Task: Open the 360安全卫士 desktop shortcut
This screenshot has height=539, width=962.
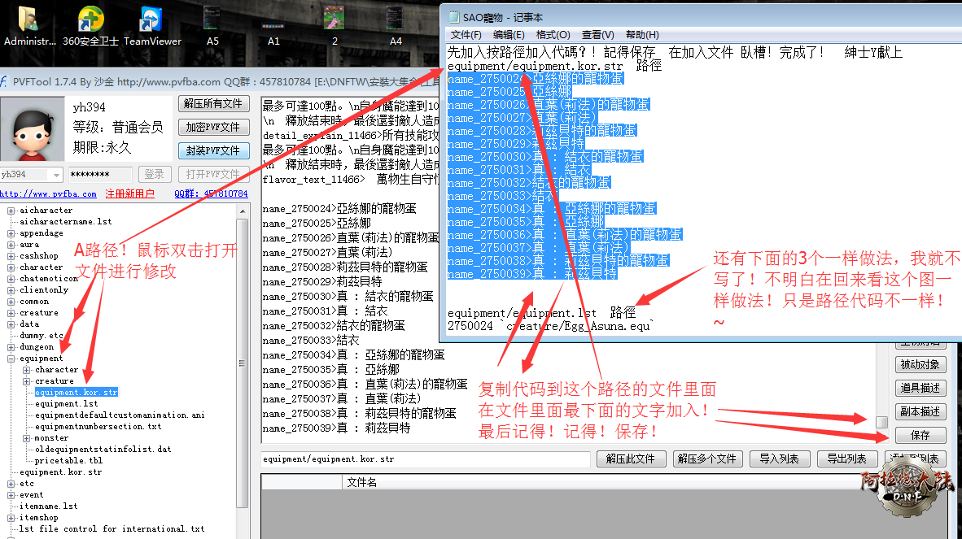Action: (x=90, y=20)
